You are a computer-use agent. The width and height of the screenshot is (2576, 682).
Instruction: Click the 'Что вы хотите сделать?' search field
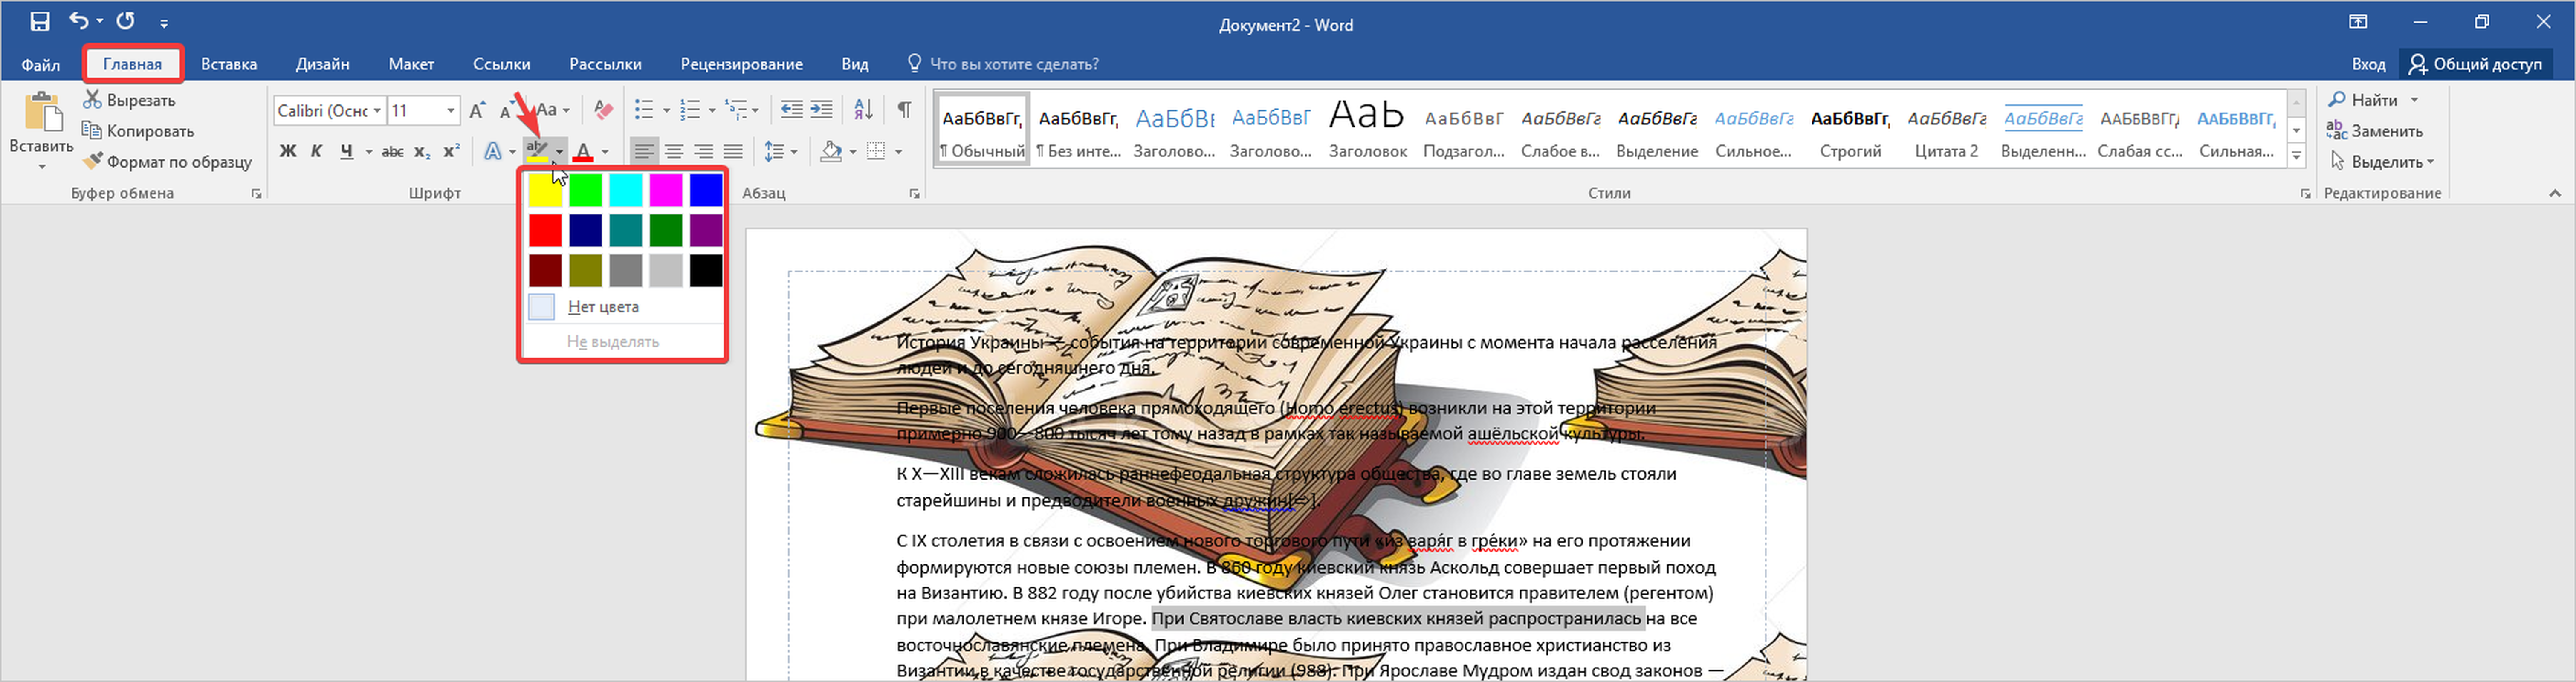(1013, 64)
